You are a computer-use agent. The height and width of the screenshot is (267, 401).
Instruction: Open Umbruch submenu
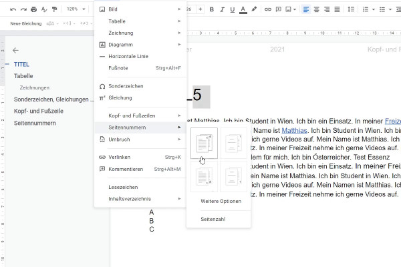click(x=140, y=140)
